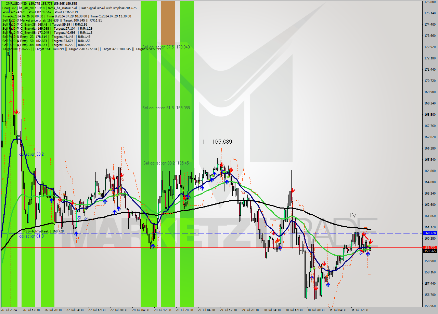The height and width of the screenshot is (314, 438).
Task: Click the 'I I I 165.639' wave label
Action: click(217, 142)
